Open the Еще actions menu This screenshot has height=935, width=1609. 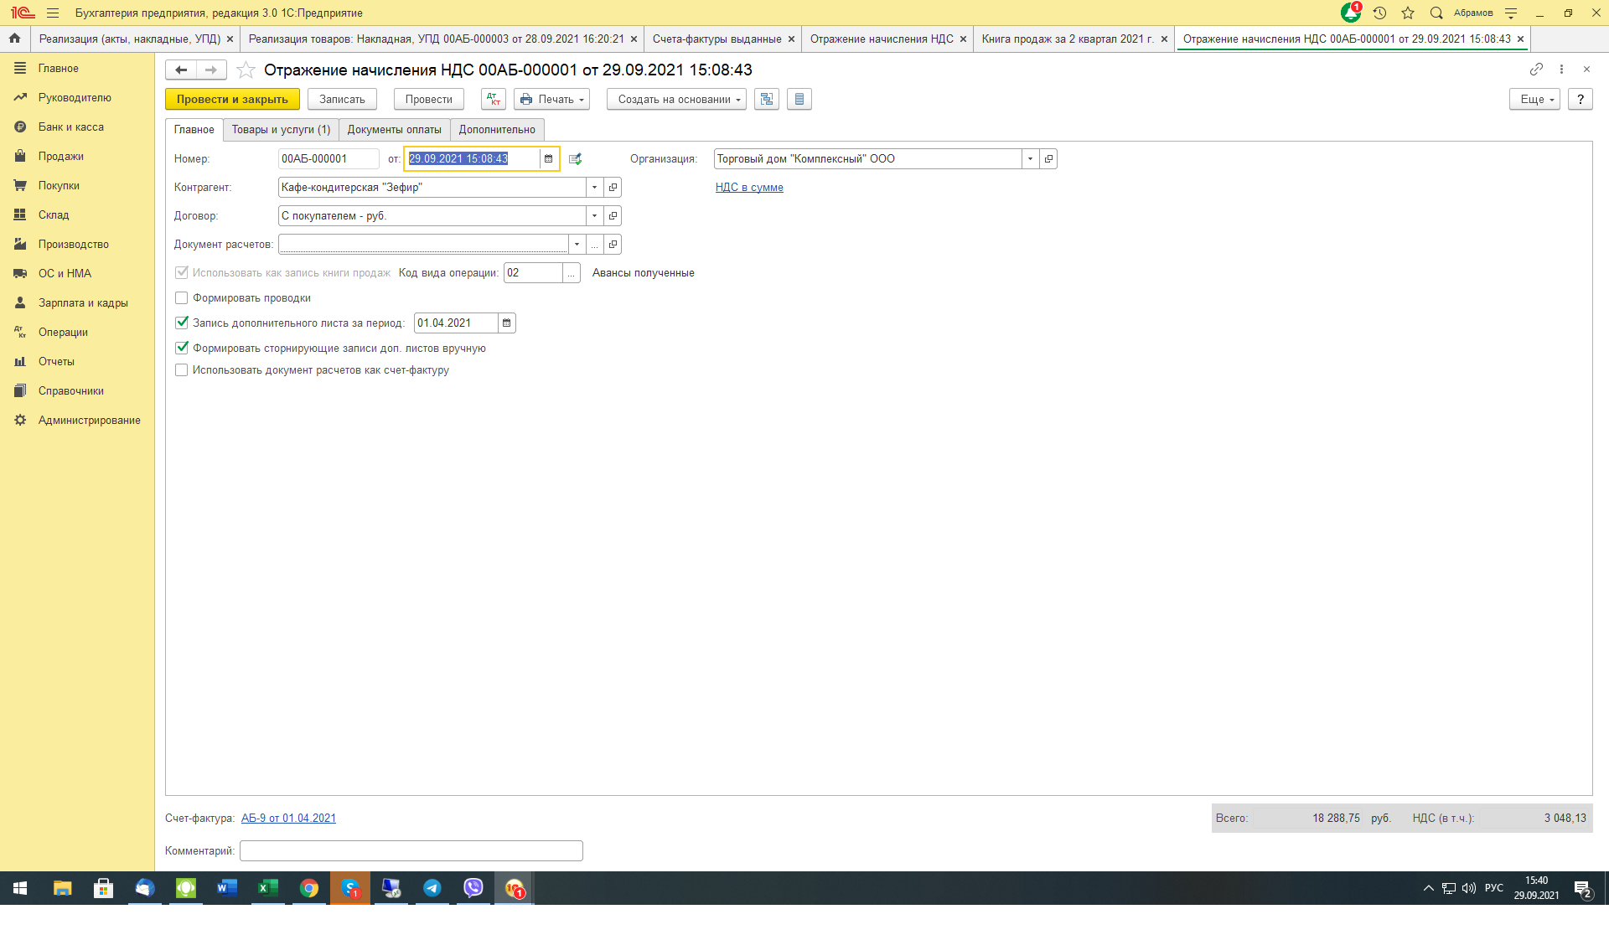click(x=1535, y=99)
